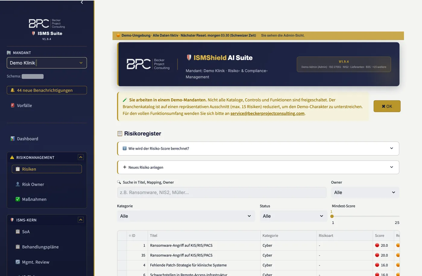Click the Mgmt. Review refresh icon
Screen dimensions: 422x276
coord(18,262)
